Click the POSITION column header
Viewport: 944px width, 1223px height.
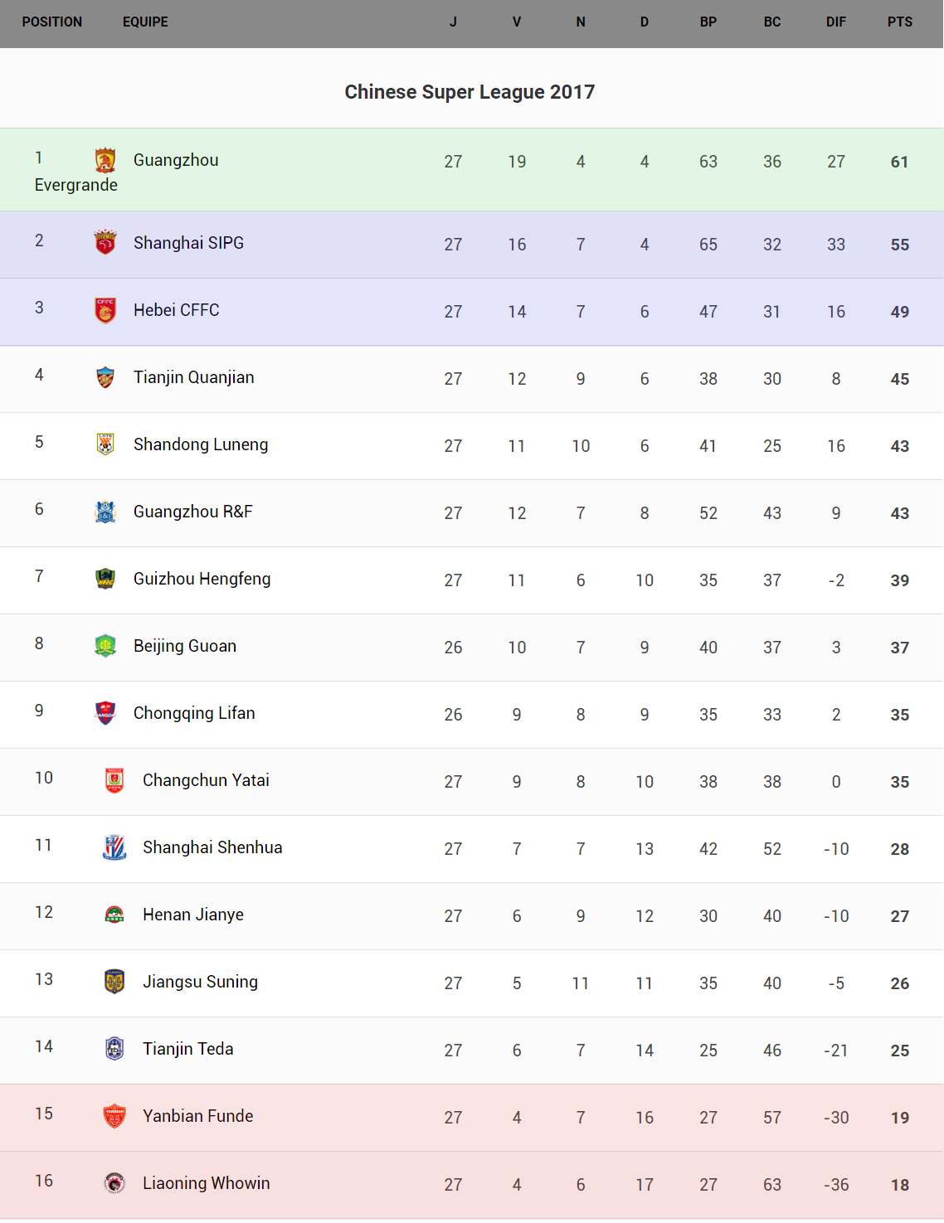52,22
